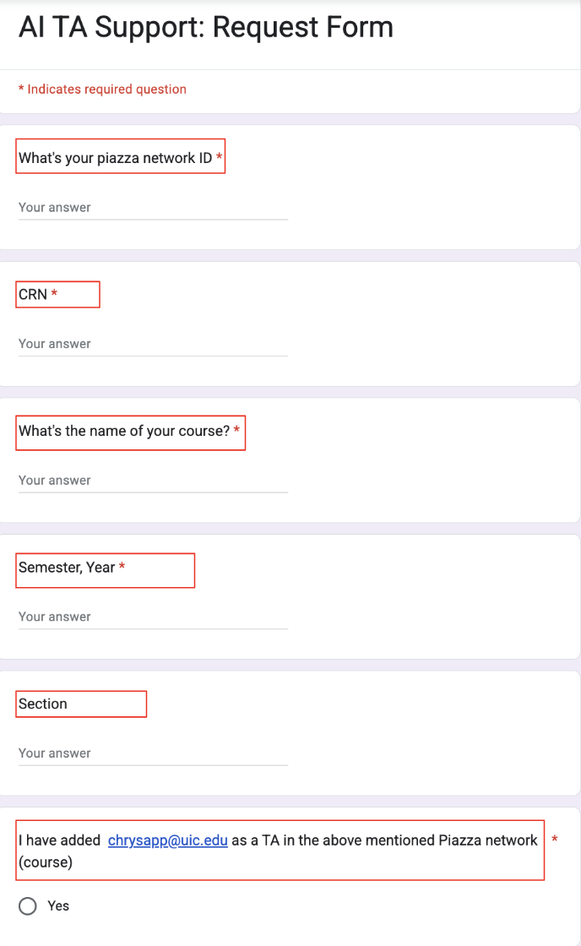
Task: Click the course name answer field
Action: (152, 480)
